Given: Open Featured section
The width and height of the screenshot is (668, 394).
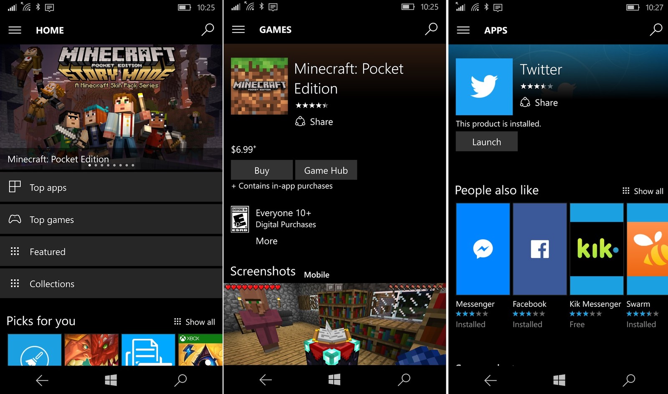Looking at the screenshot, I should tap(111, 252).
